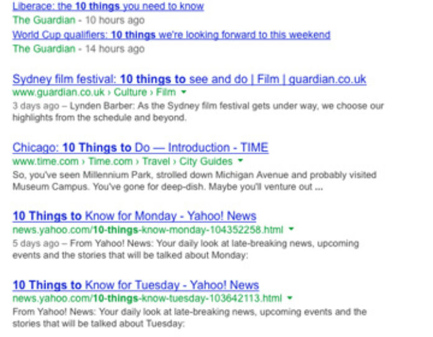Click the Sydney film festival result title
The height and width of the screenshot is (337, 433).
(x=189, y=79)
